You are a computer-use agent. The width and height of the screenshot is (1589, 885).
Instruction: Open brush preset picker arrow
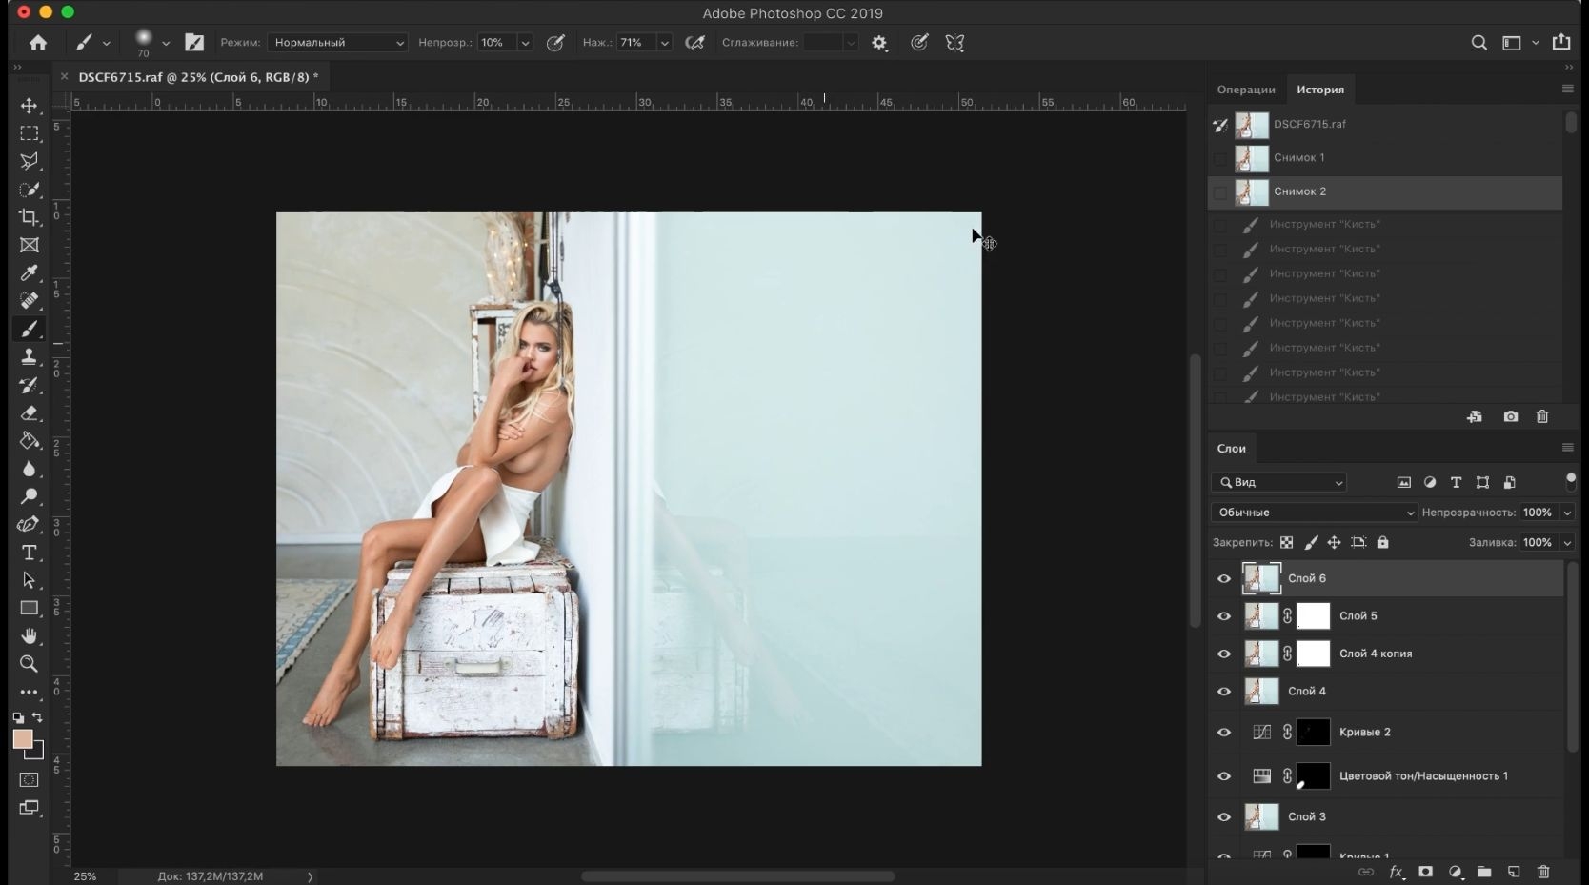[x=166, y=43]
